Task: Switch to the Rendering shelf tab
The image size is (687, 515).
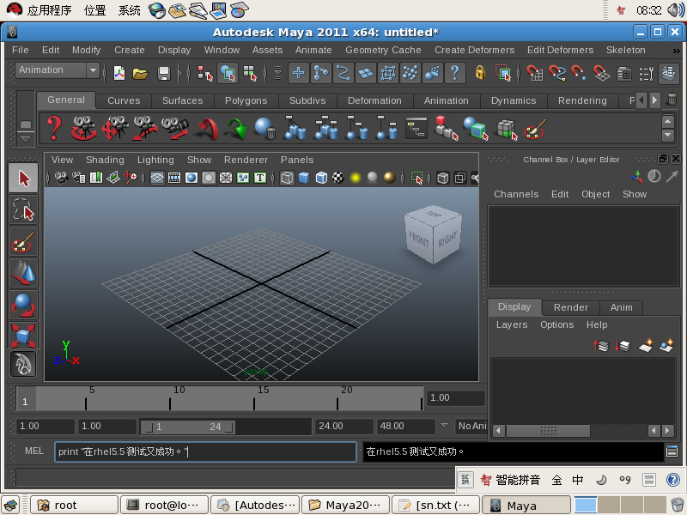Action: [x=582, y=100]
